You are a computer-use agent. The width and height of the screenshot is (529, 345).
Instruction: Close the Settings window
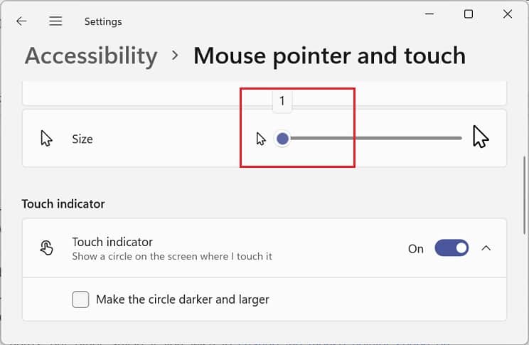507,14
